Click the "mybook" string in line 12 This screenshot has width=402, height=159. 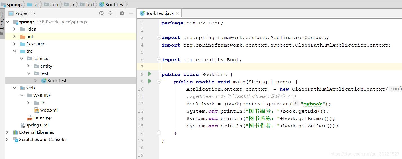[x=313, y=104]
